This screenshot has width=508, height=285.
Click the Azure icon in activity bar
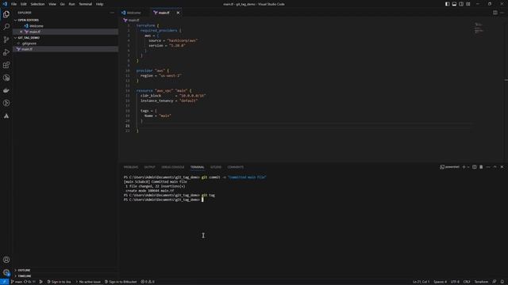[6, 116]
